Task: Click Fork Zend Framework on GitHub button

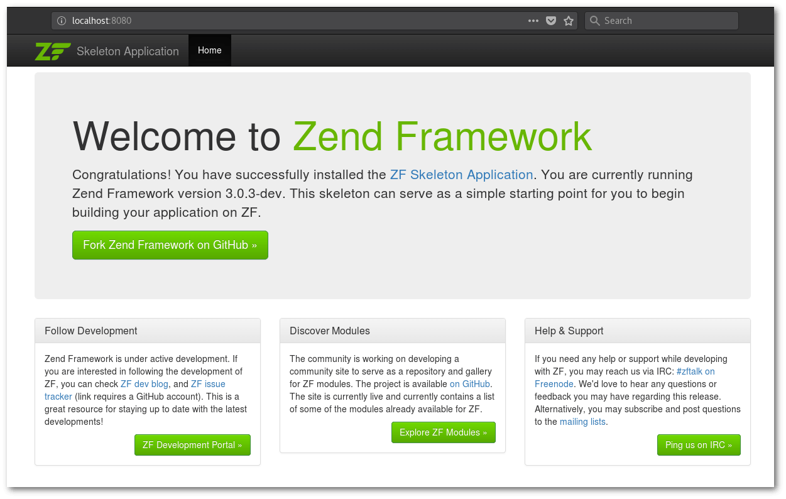Action: 170,245
